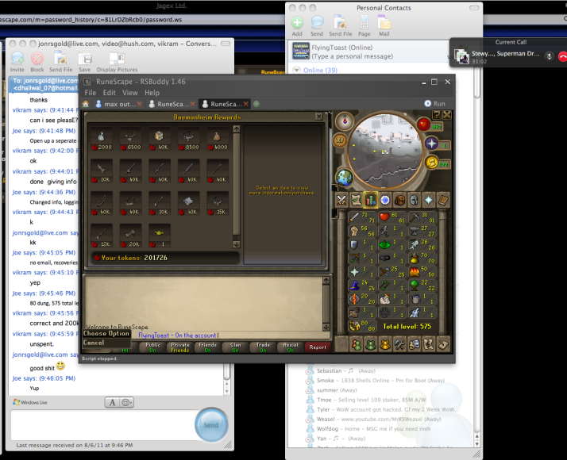Toggle the Assist chat filter

pos(291,347)
